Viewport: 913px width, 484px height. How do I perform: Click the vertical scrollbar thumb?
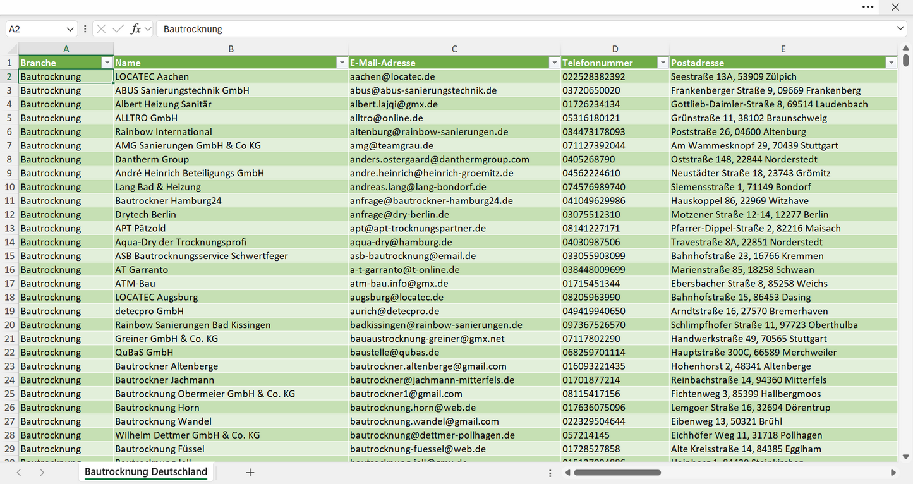pyautogui.click(x=906, y=60)
